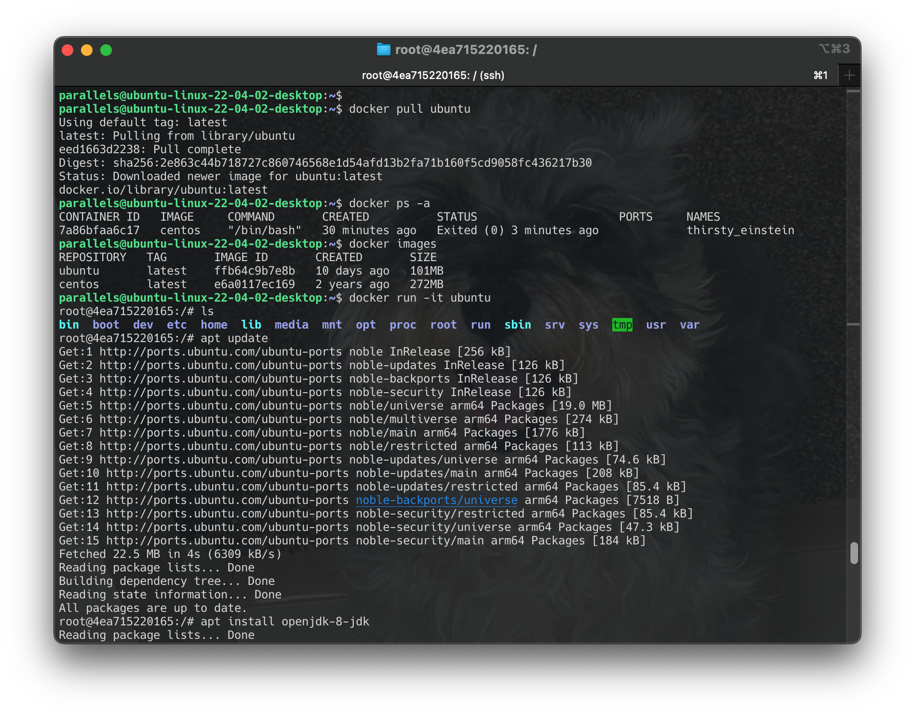Viewport: 915px width, 715px height.
Task: Click the 'eed1663d2238: Pull complete' line
Action: (150, 149)
